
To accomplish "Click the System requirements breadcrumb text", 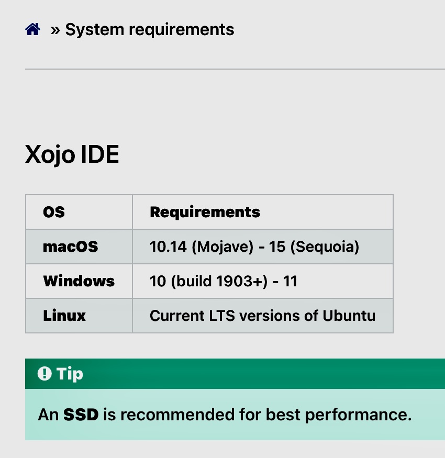I will [x=149, y=30].
